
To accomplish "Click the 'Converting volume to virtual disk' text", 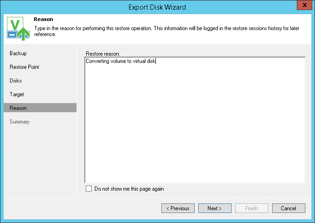I will [120, 61].
